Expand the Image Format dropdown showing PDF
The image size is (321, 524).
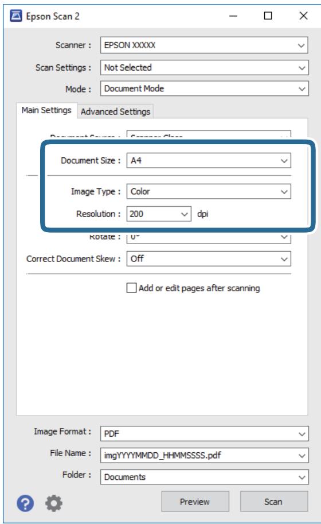(x=204, y=434)
